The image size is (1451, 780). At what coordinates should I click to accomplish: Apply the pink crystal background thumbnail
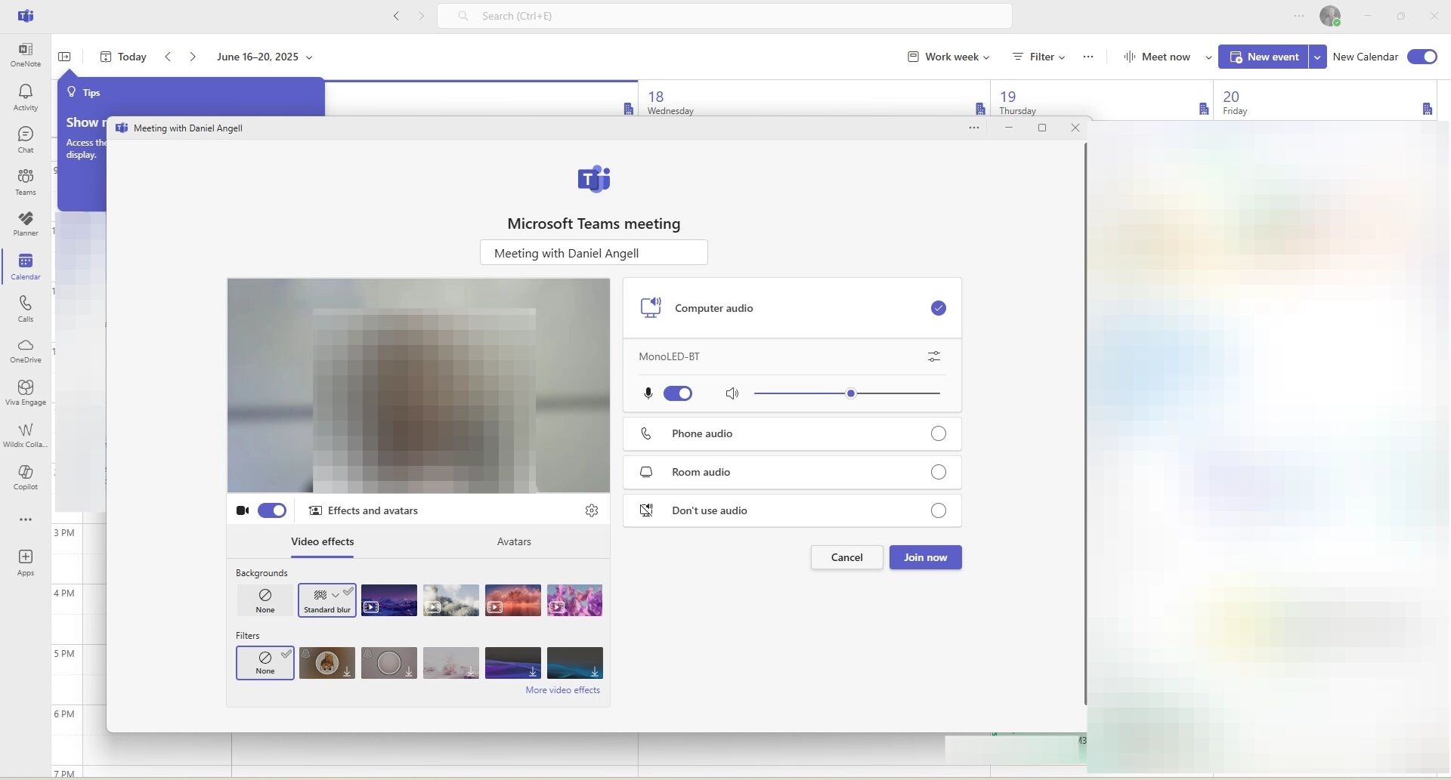575,600
